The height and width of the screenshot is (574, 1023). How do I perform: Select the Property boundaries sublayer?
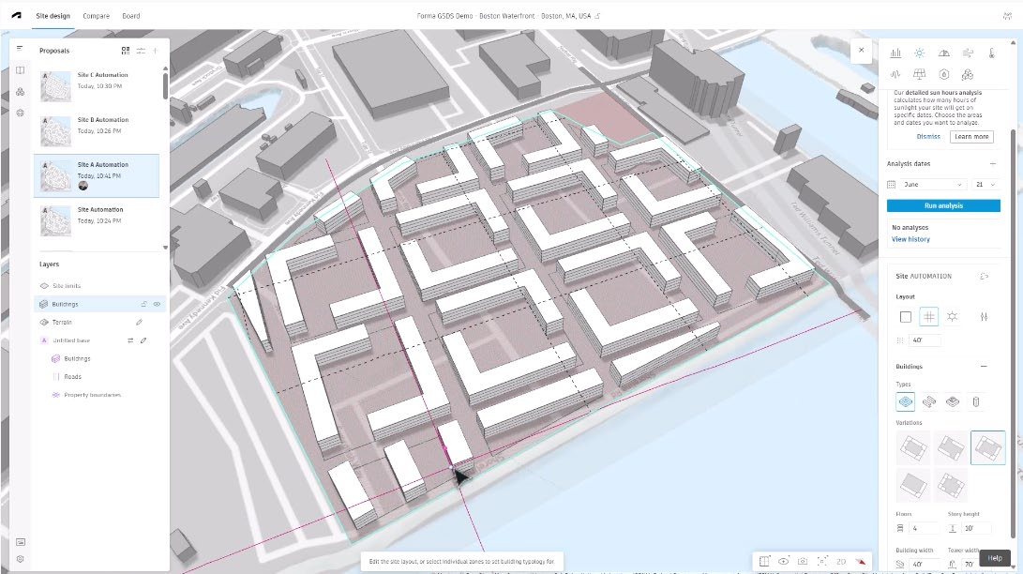tap(92, 395)
